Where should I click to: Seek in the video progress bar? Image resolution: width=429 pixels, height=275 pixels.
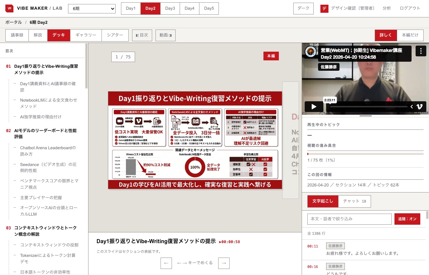368,107
